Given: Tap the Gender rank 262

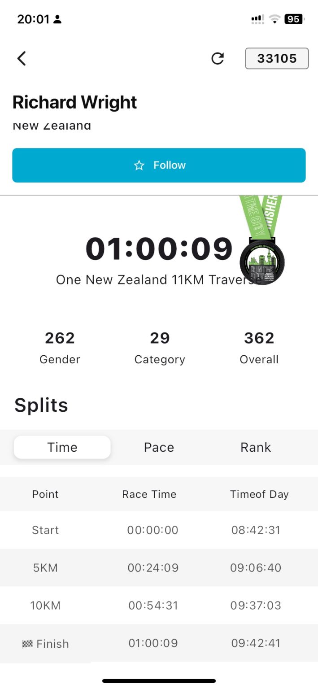Looking at the screenshot, I should (60, 338).
